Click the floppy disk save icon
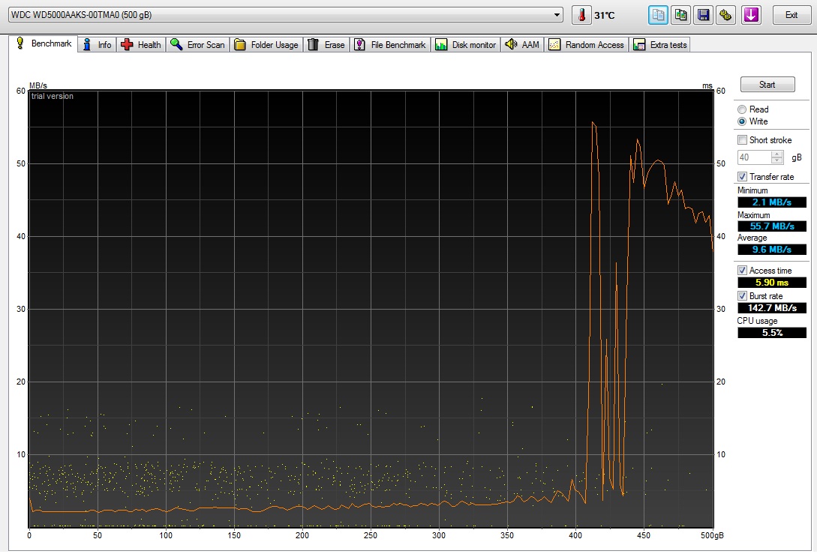This screenshot has height=554, width=817. (704, 15)
